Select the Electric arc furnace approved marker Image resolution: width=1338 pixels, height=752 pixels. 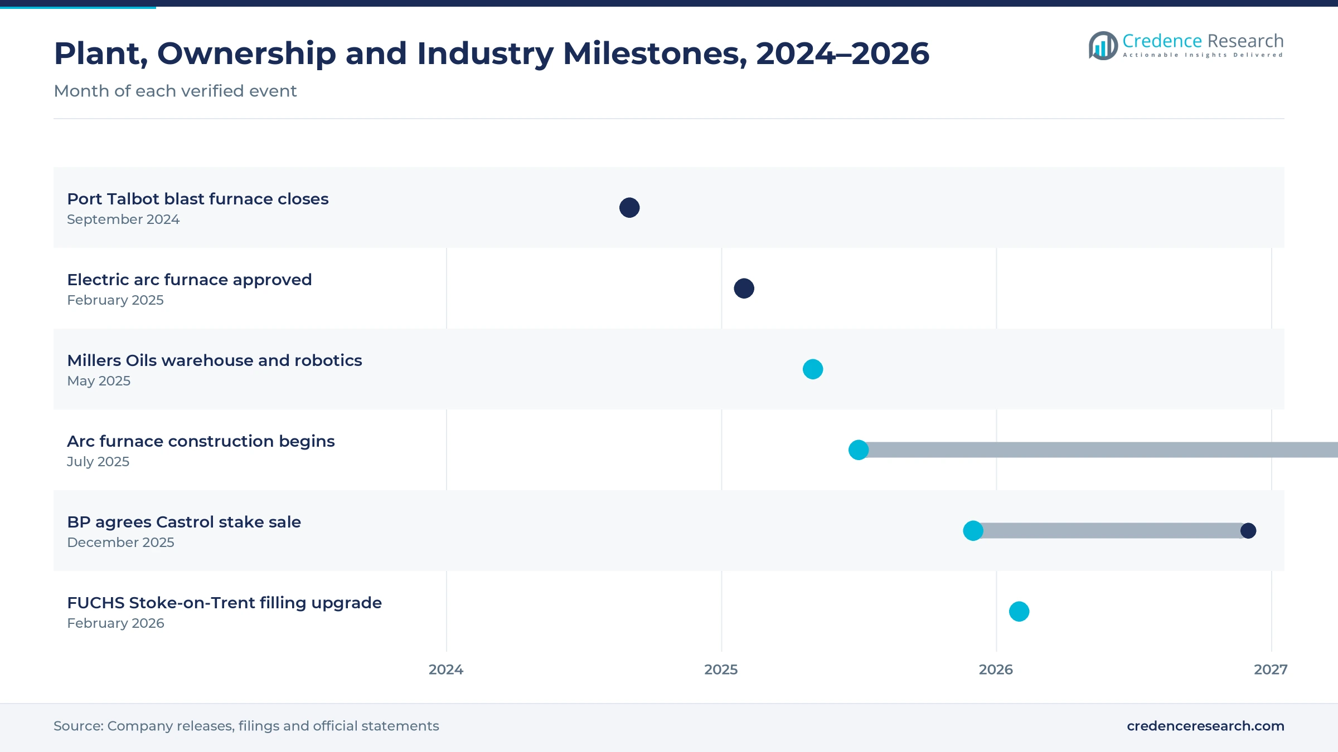[744, 289]
